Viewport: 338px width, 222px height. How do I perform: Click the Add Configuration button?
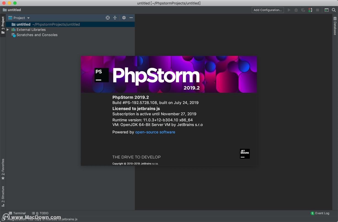coord(267,10)
